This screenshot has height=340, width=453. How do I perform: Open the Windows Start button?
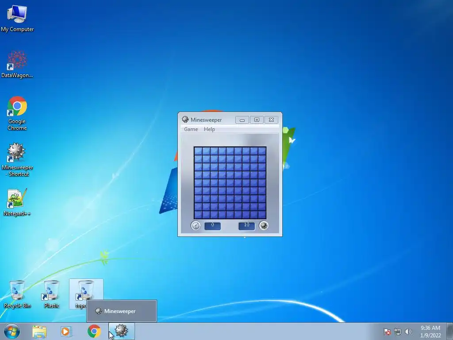[x=12, y=331]
